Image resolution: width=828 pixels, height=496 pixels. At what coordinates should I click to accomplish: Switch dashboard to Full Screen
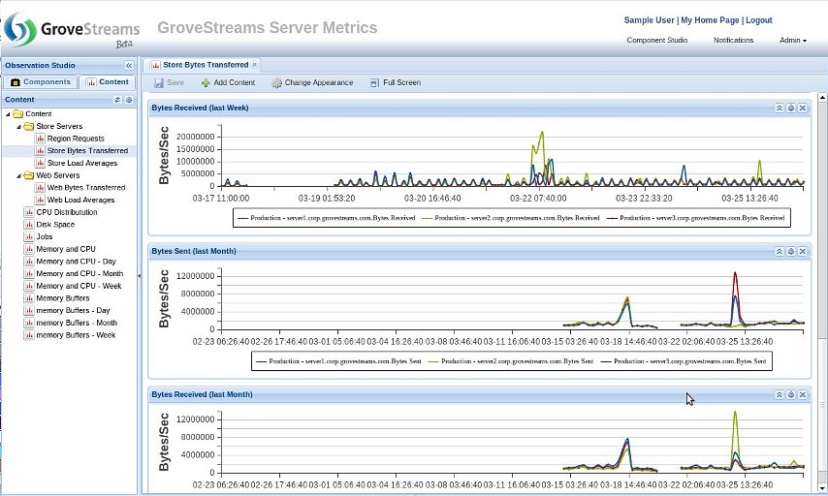[396, 82]
